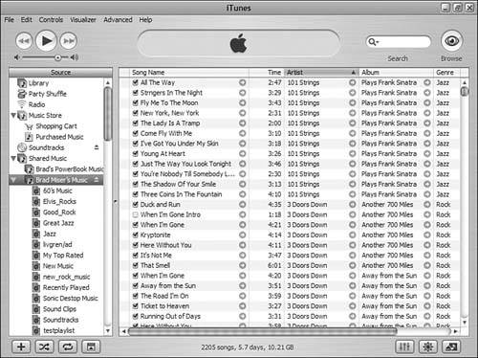The image size is (478, 358).
Task: Click the Browse eye icon
Action: click(x=451, y=41)
